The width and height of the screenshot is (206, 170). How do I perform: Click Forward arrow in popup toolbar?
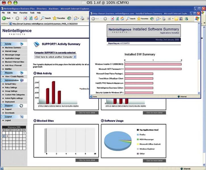(105, 19)
